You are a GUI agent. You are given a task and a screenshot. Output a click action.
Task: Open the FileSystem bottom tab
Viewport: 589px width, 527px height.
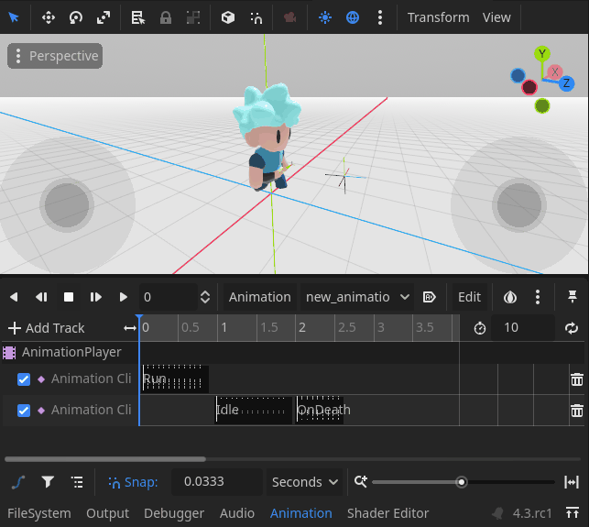click(39, 513)
